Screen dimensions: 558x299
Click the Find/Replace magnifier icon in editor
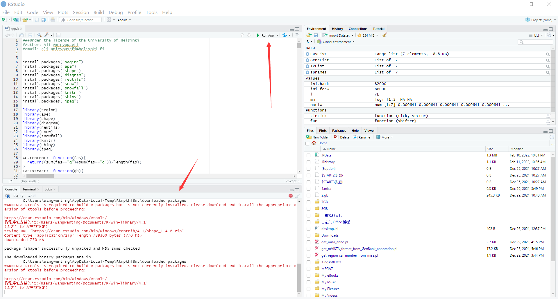coord(39,35)
